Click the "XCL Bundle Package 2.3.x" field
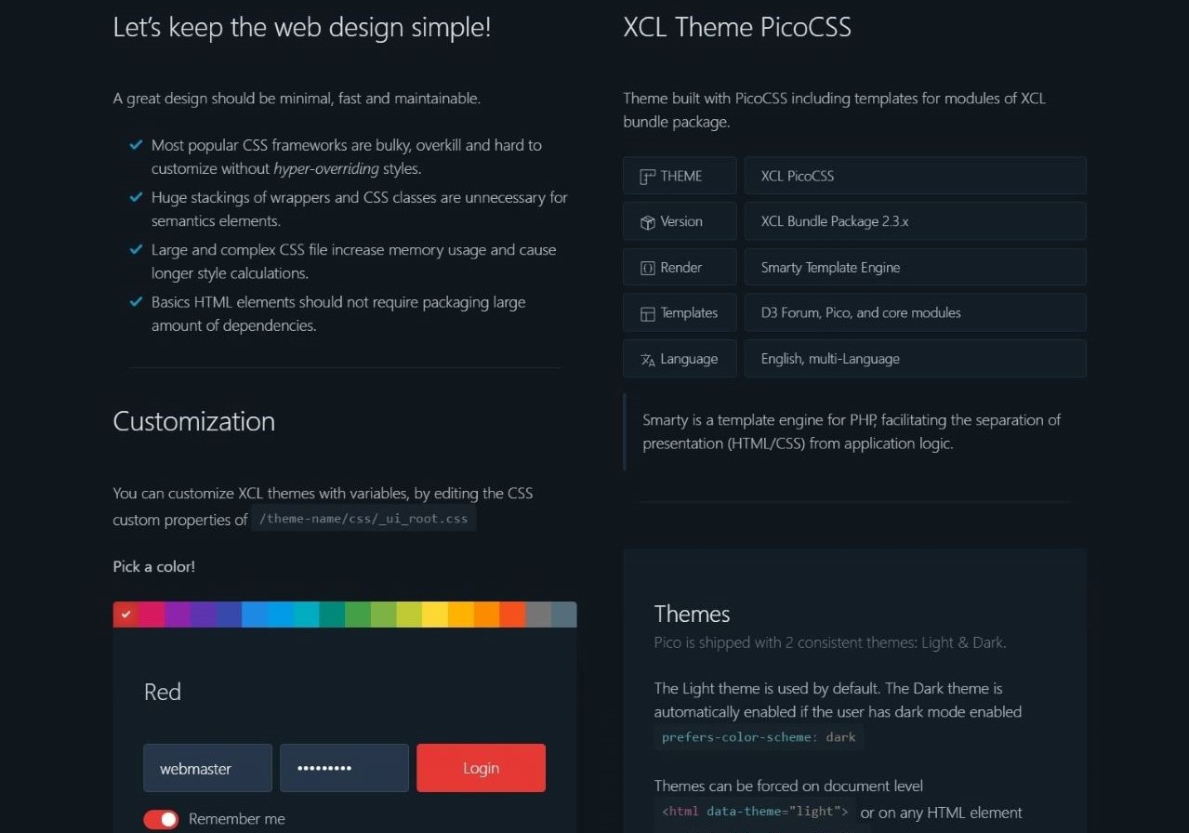Screen dimensions: 1189x833 pyautogui.click(x=915, y=221)
